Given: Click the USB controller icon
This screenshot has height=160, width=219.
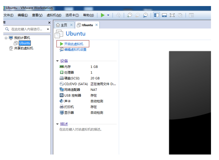Looking at the screenshot, I should point(62,95).
